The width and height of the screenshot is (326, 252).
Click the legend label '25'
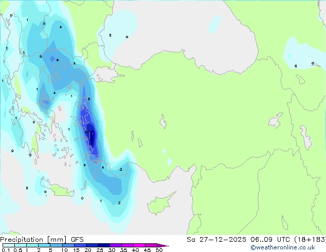point(100,250)
